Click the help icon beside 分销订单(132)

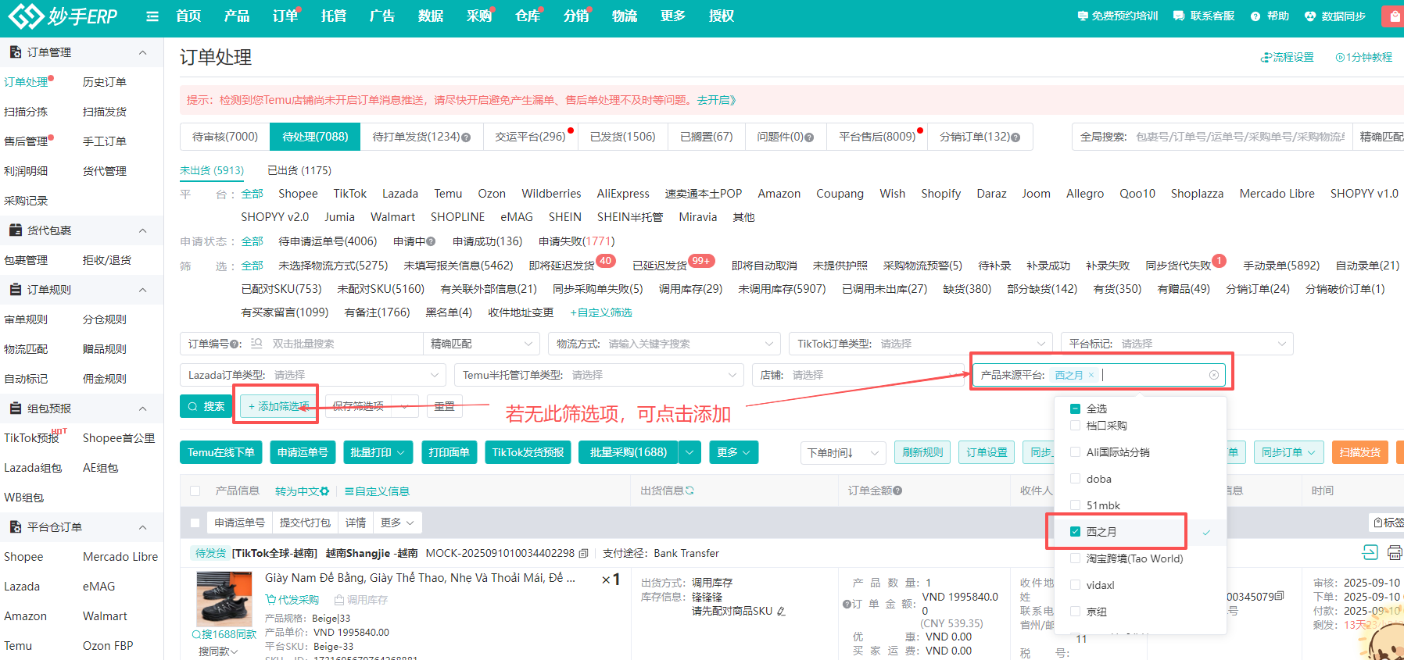tap(1015, 137)
